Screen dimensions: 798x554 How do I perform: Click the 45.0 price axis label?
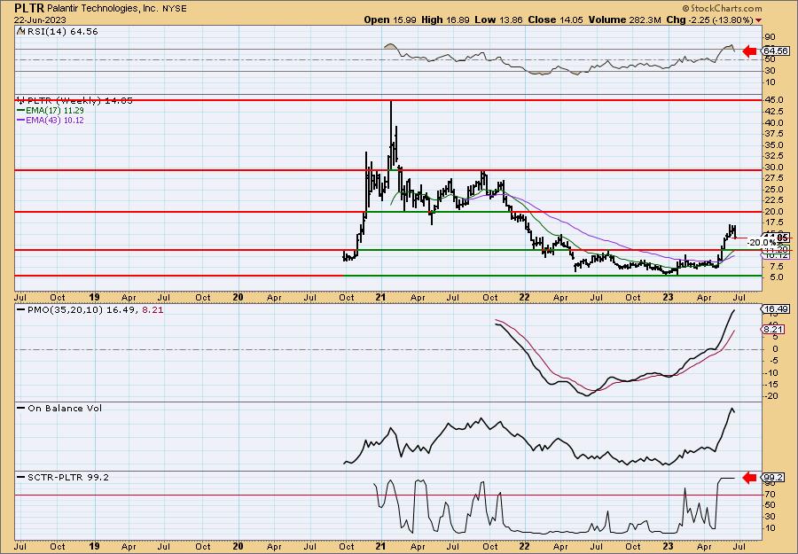(774, 101)
